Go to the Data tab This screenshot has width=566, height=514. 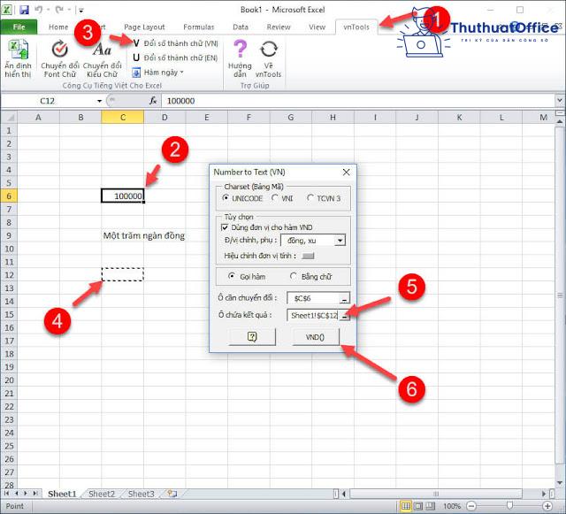241,27
